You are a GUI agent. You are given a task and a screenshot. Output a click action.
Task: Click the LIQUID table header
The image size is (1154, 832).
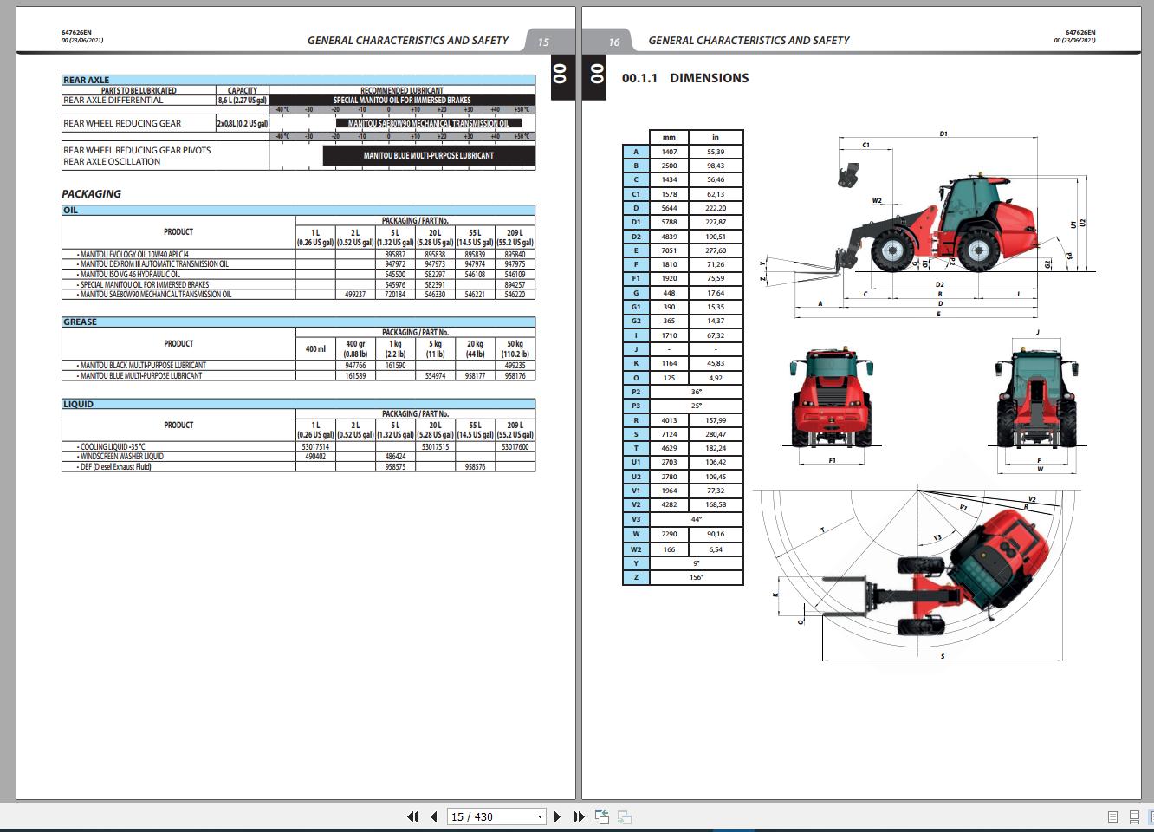298,404
